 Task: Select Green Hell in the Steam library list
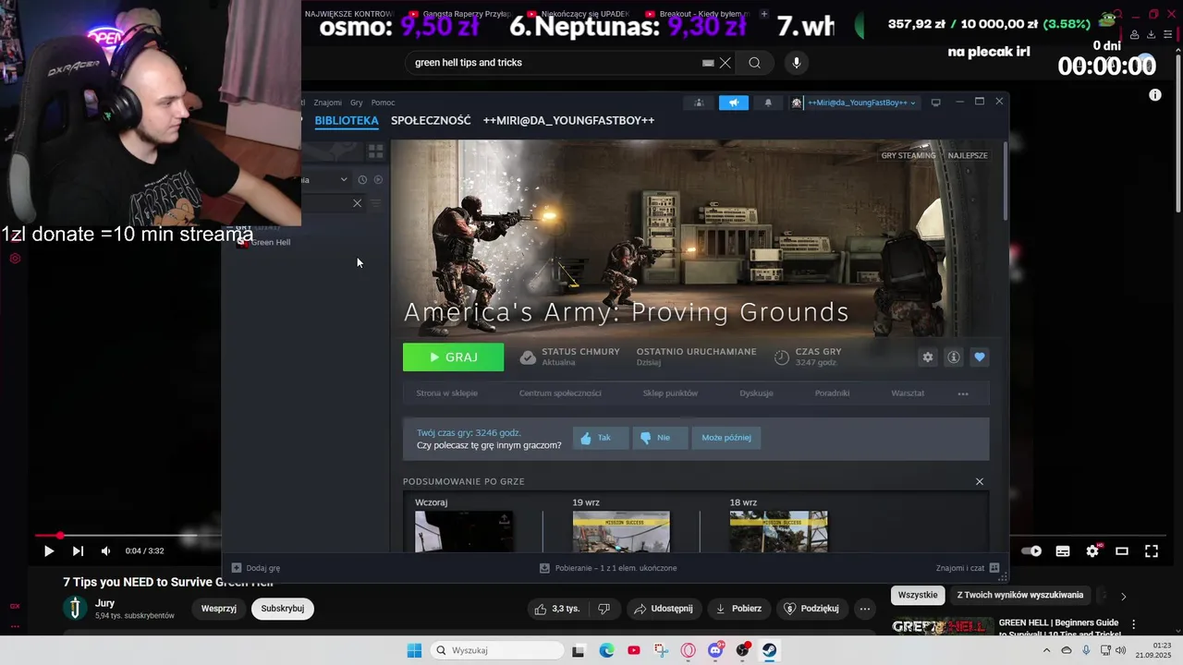pyautogui.click(x=270, y=242)
